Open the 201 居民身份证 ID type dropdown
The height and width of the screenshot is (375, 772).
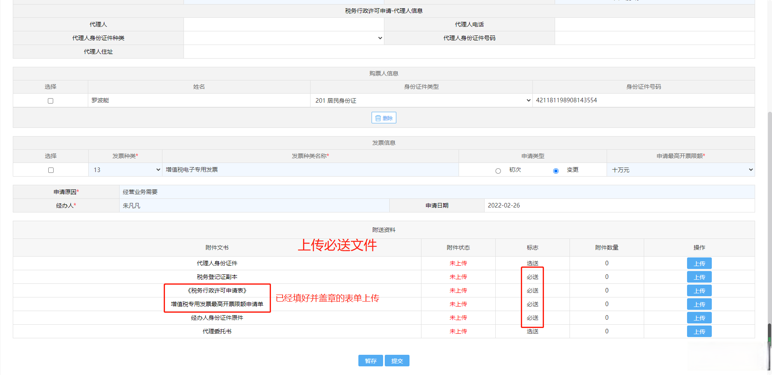coord(421,101)
